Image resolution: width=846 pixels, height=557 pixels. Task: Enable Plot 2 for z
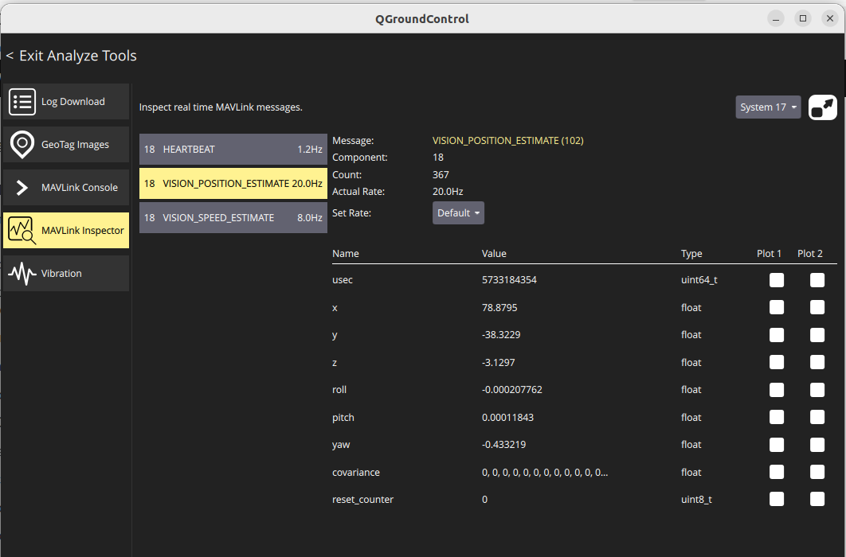click(x=817, y=362)
